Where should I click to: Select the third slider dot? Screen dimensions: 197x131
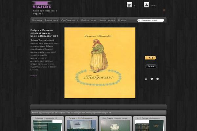tap(157, 79)
